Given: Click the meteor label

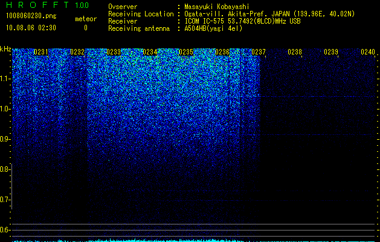Looking at the screenshot, I should click(86, 19).
